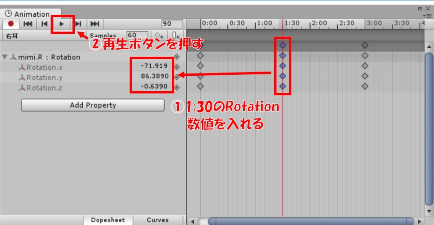Click the horizontal timeline scrollbar
The width and height of the screenshot is (434, 225).
(310, 221)
